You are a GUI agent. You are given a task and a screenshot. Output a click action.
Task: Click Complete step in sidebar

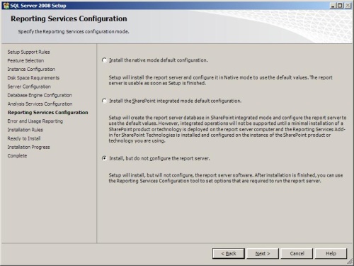click(x=17, y=156)
